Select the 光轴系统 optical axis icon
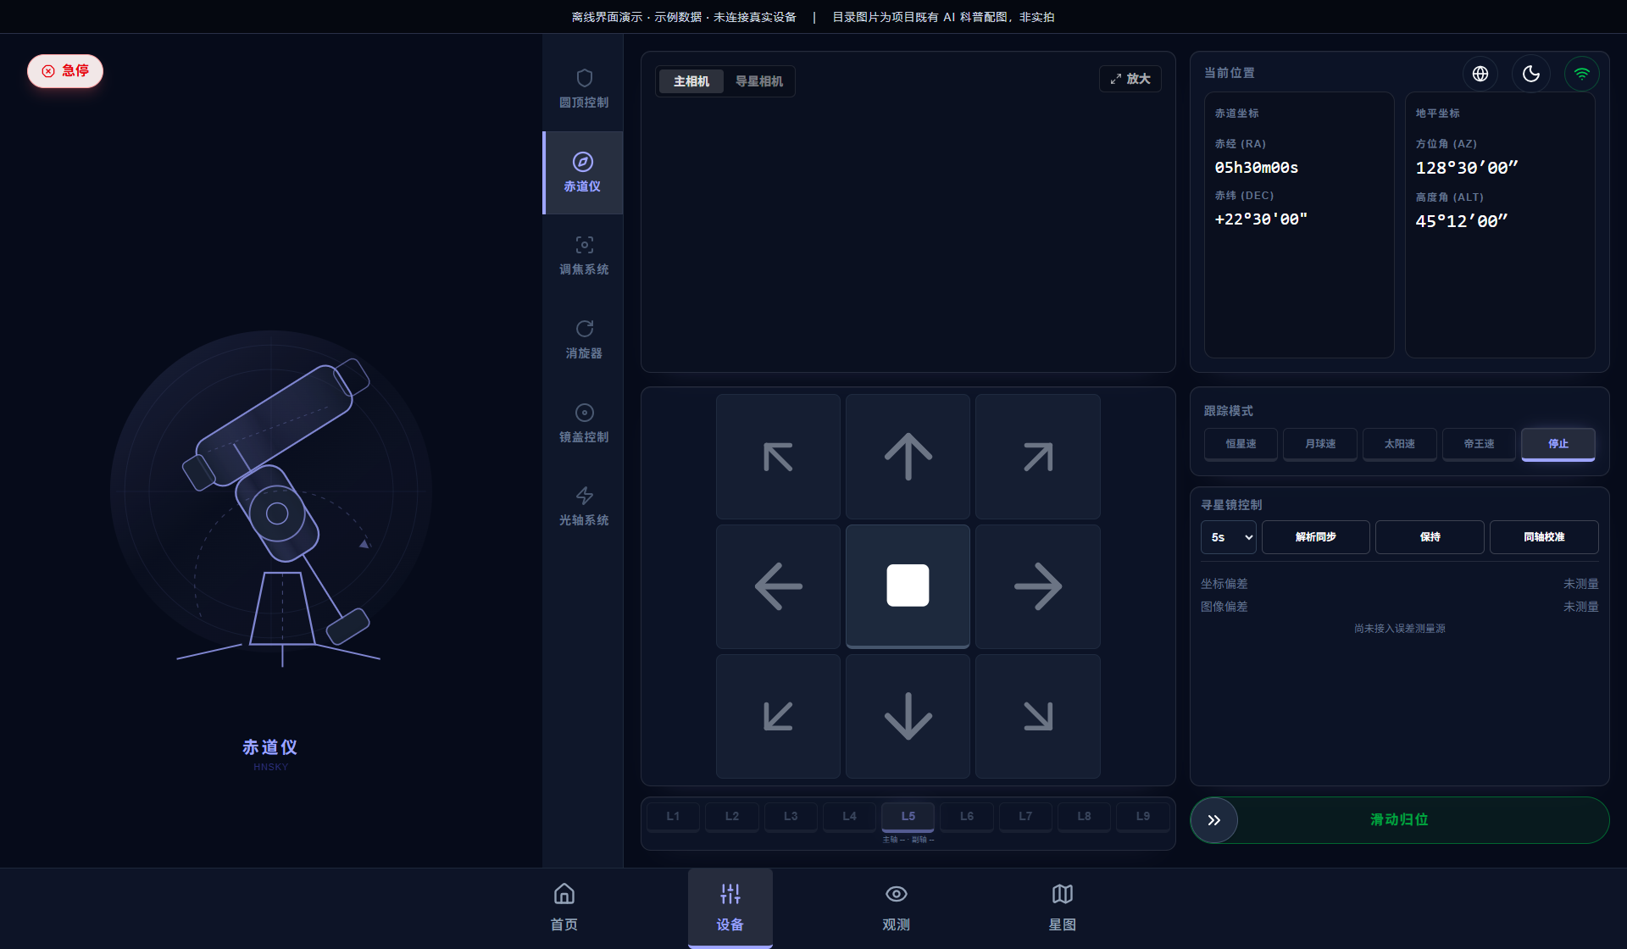This screenshot has width=1627, height=949. (x=584, y=496)
